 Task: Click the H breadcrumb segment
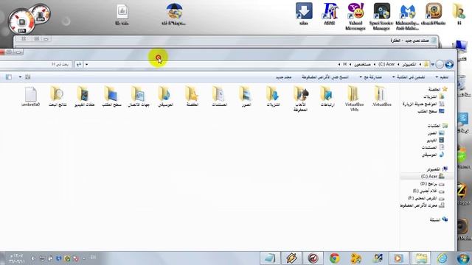pos(345,64)
